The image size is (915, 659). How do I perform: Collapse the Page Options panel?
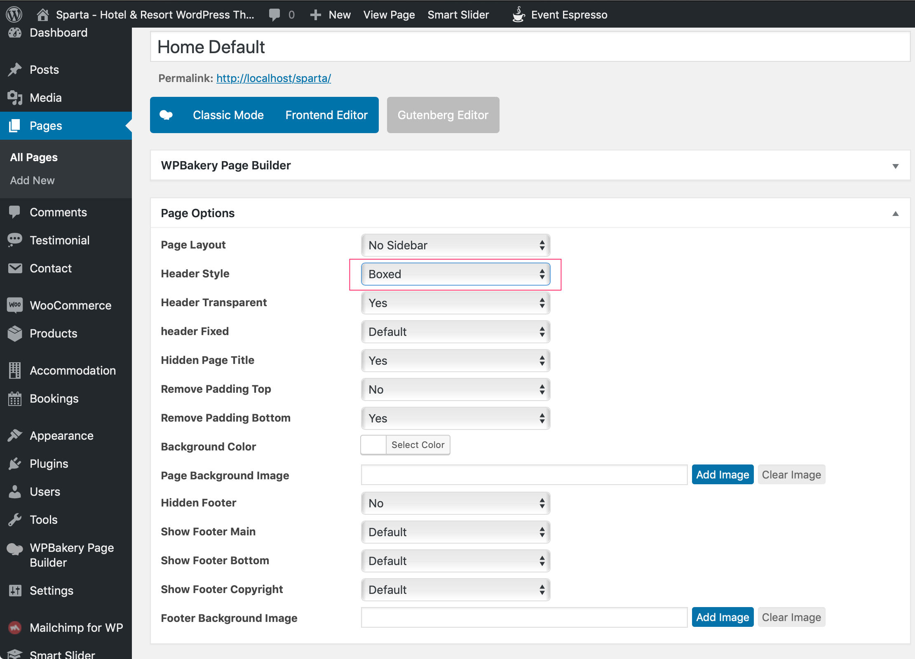click(x=895, y=213)
